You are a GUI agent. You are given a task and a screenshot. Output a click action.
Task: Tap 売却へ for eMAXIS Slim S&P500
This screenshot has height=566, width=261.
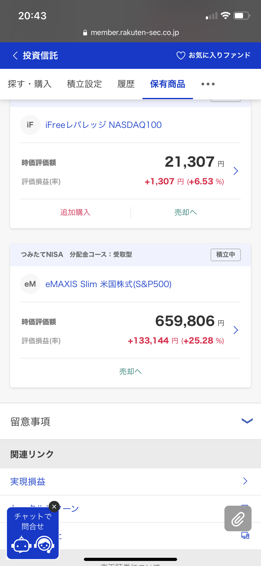pos(130,371)
